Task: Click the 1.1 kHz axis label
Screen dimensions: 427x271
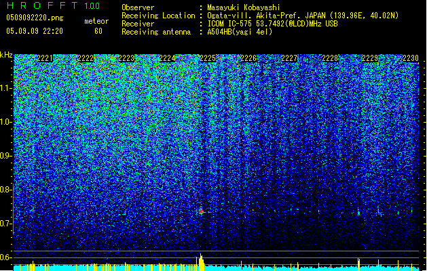Action: [x=5, y=88]
